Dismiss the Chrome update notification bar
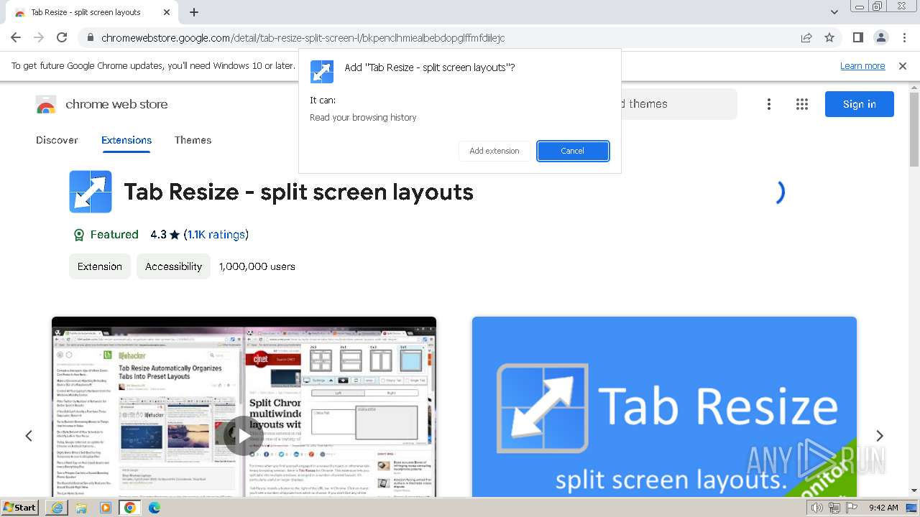Screen dimensions: 920x517 [x=903, y=66]
